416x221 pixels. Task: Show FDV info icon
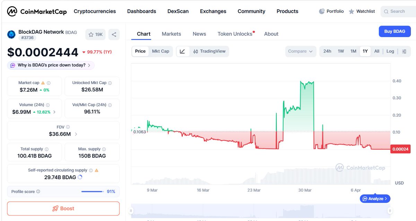(x=68, y=127)
